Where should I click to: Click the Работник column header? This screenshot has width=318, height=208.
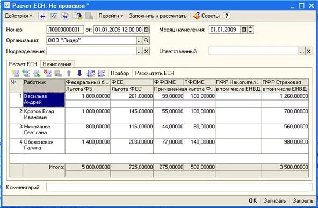point(44,85)
